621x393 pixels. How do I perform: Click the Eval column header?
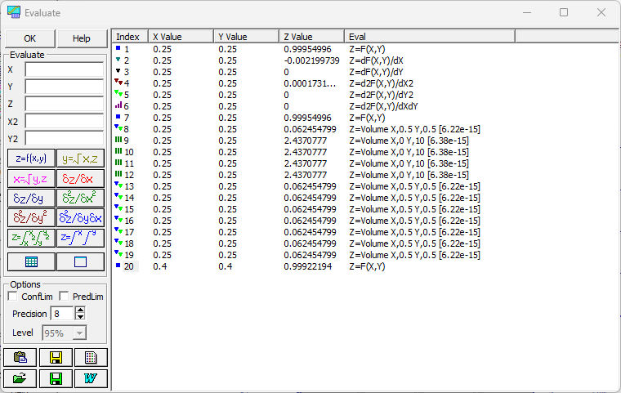pos(430,37)
